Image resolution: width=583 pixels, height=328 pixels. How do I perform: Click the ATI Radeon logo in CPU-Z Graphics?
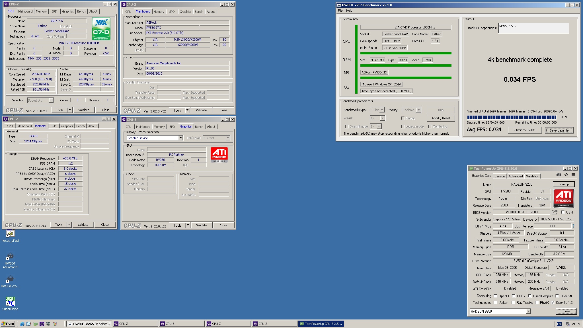tap(219, 155)
